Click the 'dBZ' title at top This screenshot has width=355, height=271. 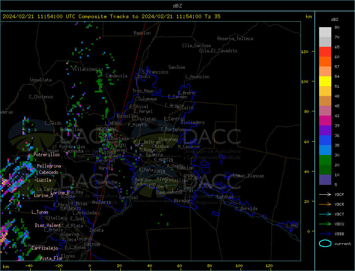pyautogui.click(x=177, y=6)
